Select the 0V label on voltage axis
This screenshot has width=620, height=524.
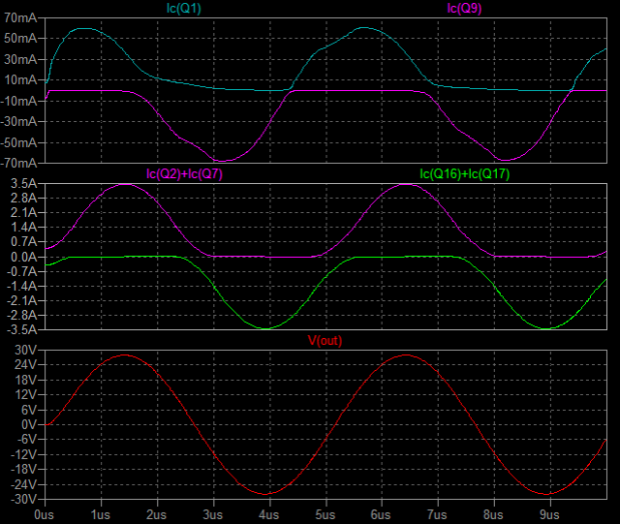(27, 424)
